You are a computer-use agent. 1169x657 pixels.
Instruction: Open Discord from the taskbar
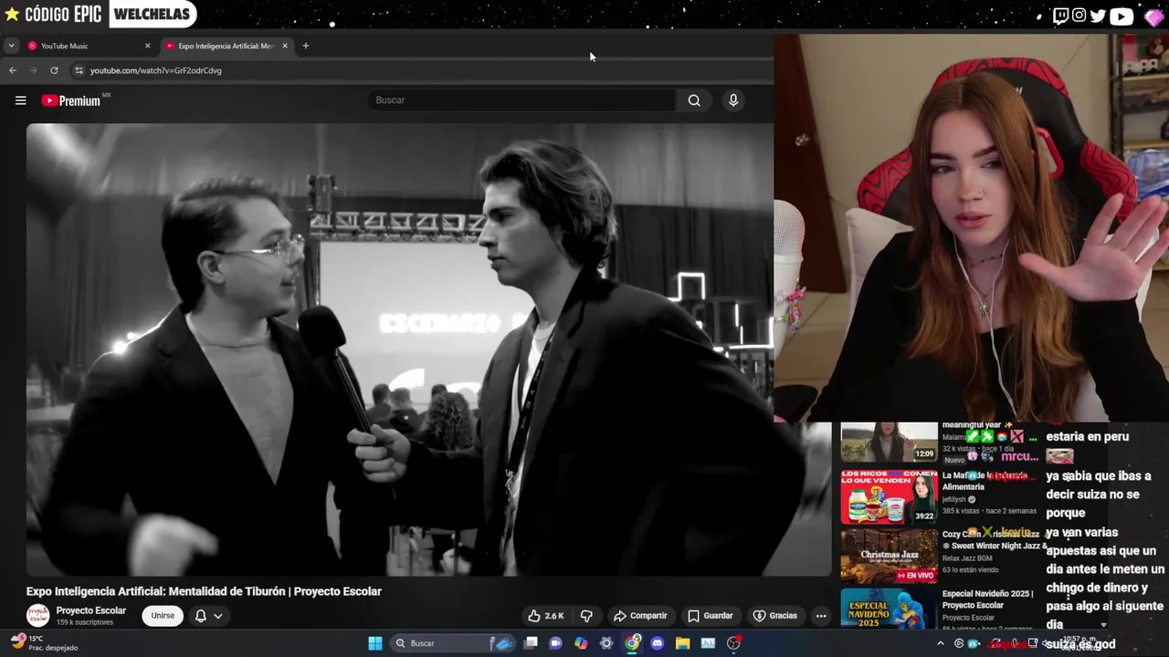pos(657,643)
